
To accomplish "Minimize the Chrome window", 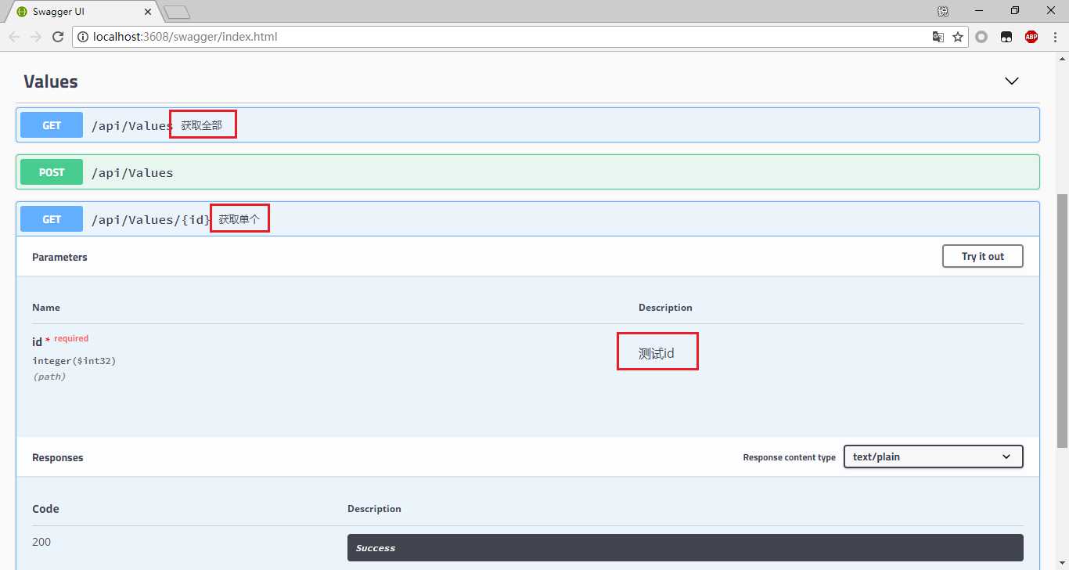I will [979, 11].
